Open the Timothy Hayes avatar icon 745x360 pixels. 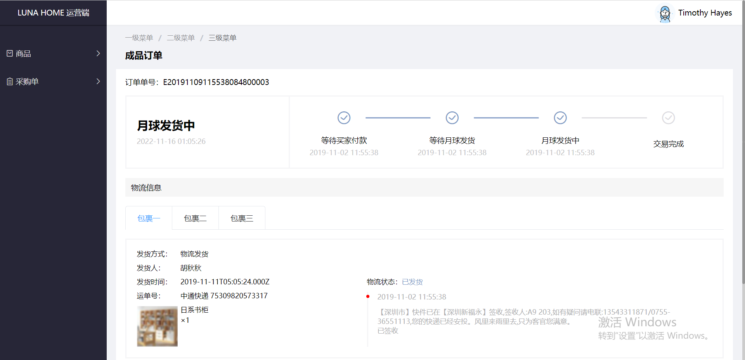[x=664, y=13]
